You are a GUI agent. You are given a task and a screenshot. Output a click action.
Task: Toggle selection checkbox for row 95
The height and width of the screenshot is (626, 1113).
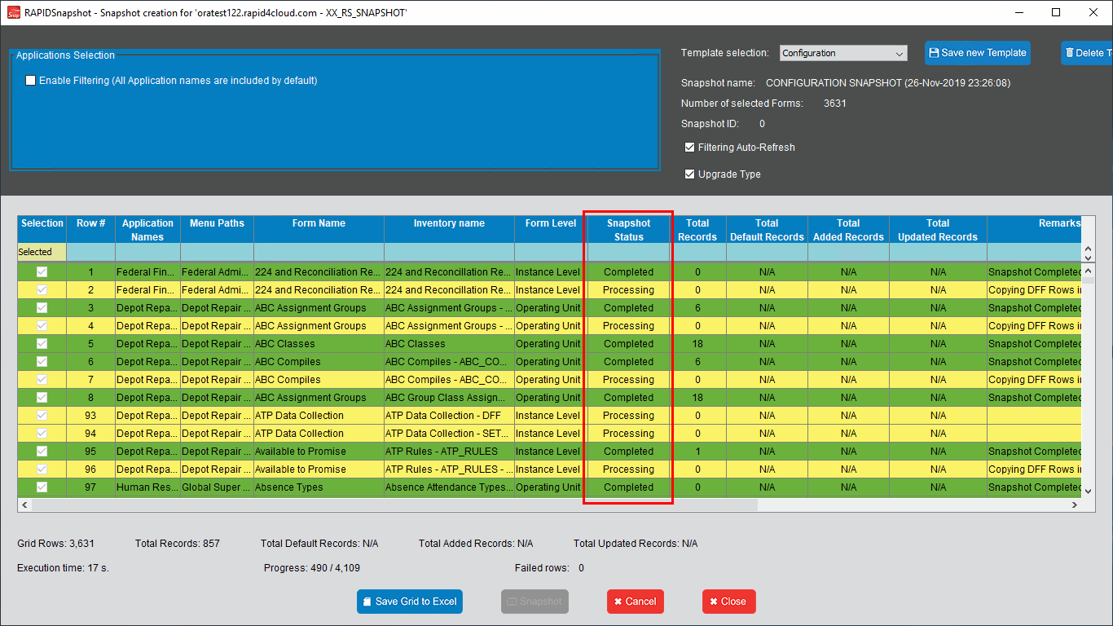click(x=42, y=452)
